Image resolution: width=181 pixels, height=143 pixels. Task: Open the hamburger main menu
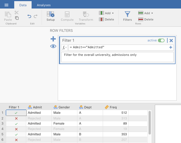click(x=6, y=5)
